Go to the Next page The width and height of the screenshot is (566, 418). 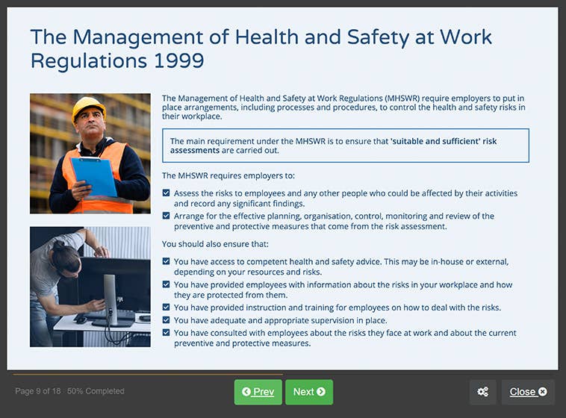tap(308, 392)
